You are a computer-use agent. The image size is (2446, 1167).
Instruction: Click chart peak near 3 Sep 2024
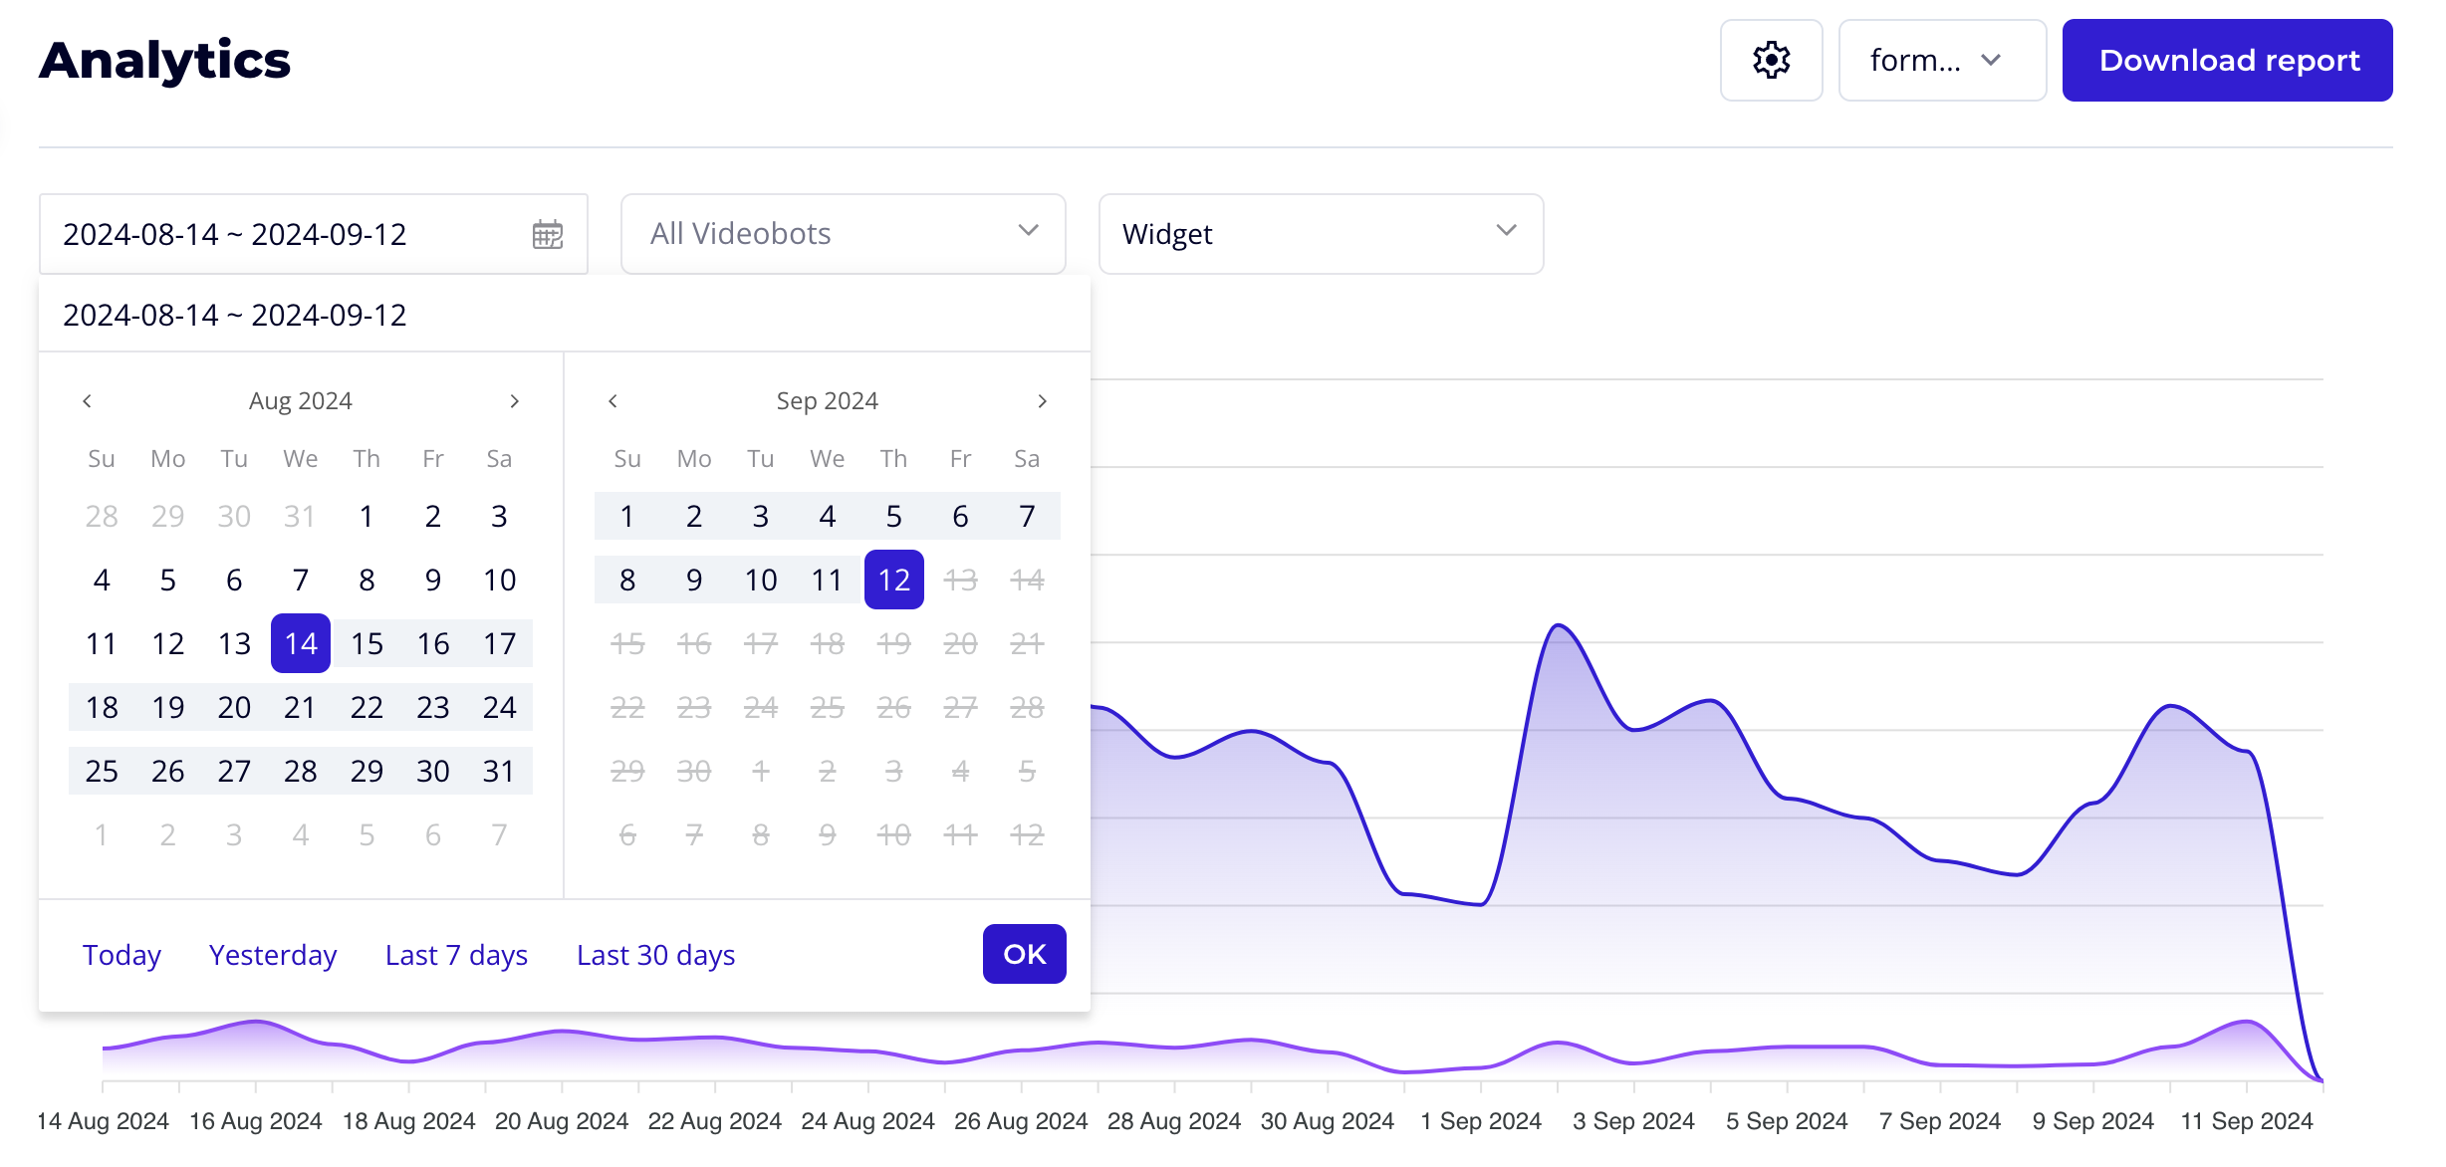pyautogui.click(x=1559, y=626)
